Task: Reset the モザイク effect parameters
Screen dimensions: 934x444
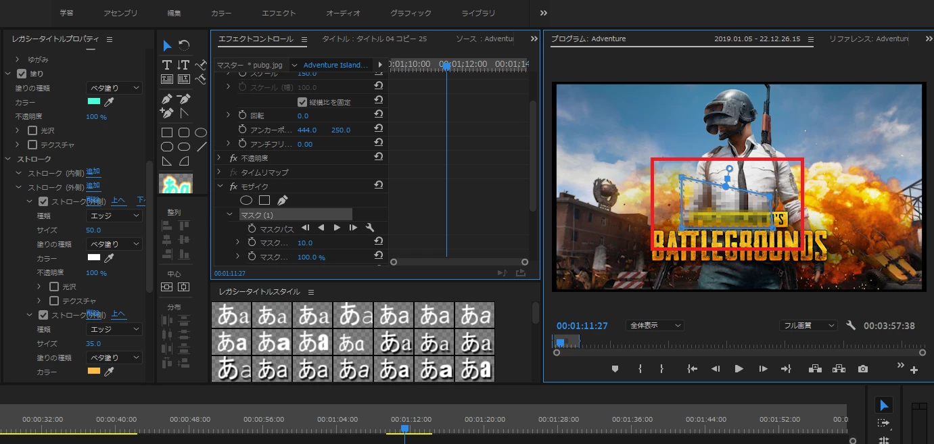Action: click(x=379, y=185)
